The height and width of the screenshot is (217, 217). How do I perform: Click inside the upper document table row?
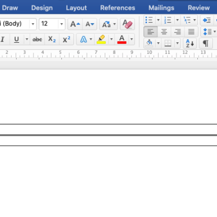tap(108, 130)
